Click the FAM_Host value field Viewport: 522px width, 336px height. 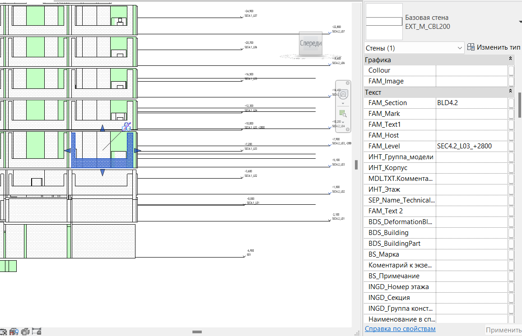point(472,135)
